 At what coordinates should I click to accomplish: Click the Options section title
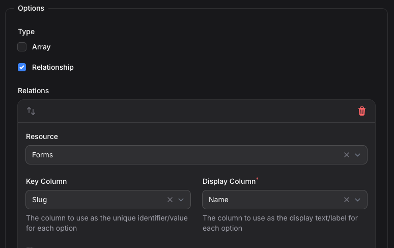[x=31, y=8]
